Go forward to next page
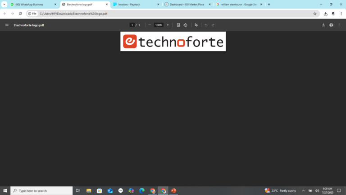 click(x=13, y=14)
